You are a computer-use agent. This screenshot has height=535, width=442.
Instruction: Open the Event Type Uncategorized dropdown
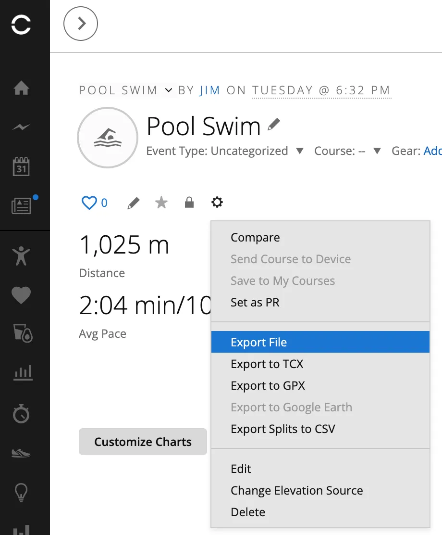pos(299,151)
